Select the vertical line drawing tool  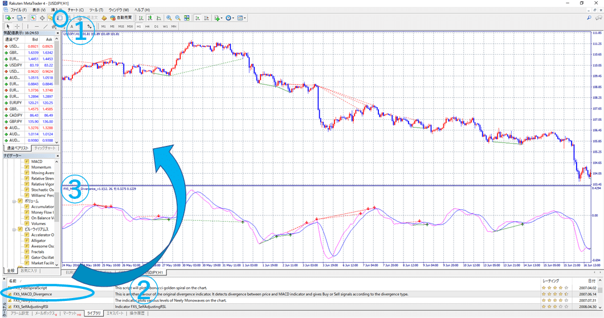pos(28,27)
